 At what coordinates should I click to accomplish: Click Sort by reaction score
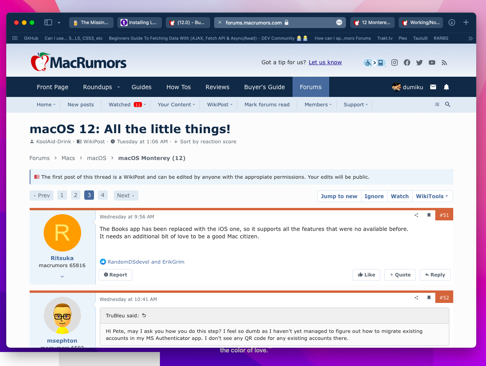tap(208, 141)
